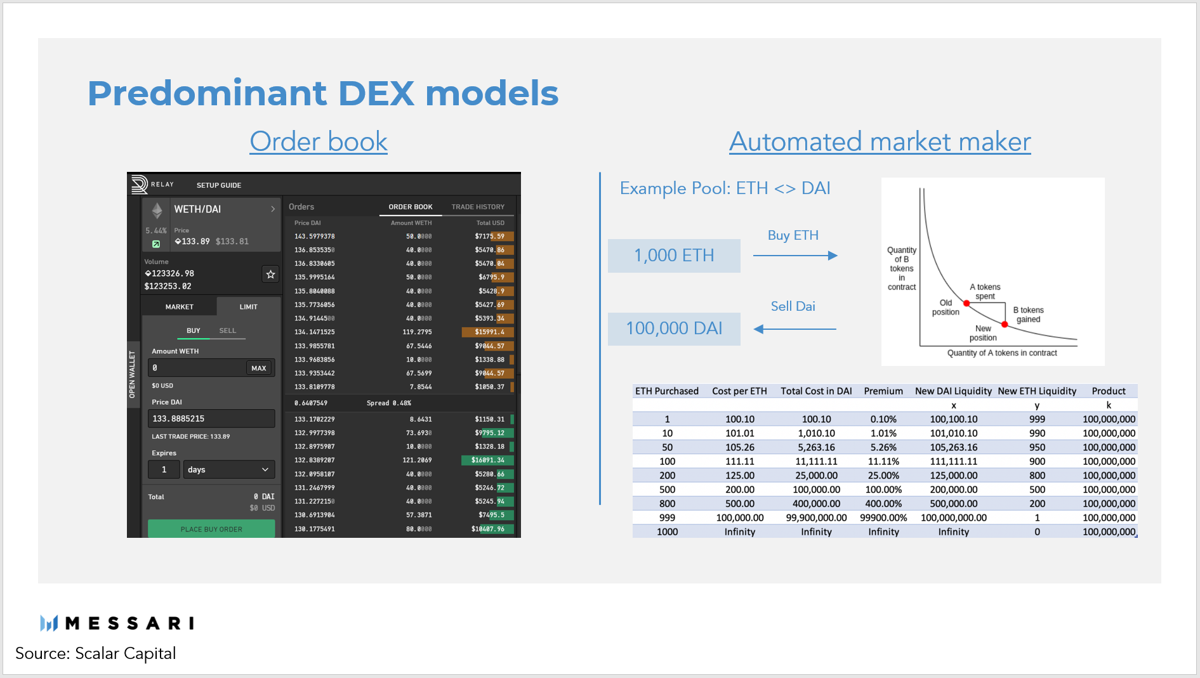Follow the Automated market maker link
Viewport: 1200px width, 678px height.
pos(880,141)
